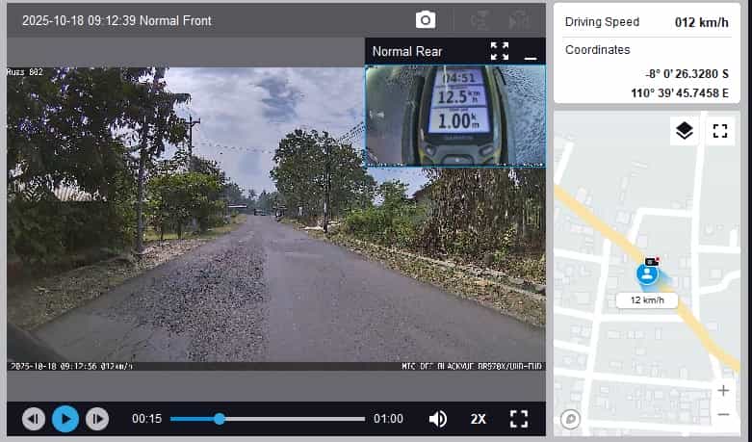
Task: Zoom out on the map
Action: [723, 414]
